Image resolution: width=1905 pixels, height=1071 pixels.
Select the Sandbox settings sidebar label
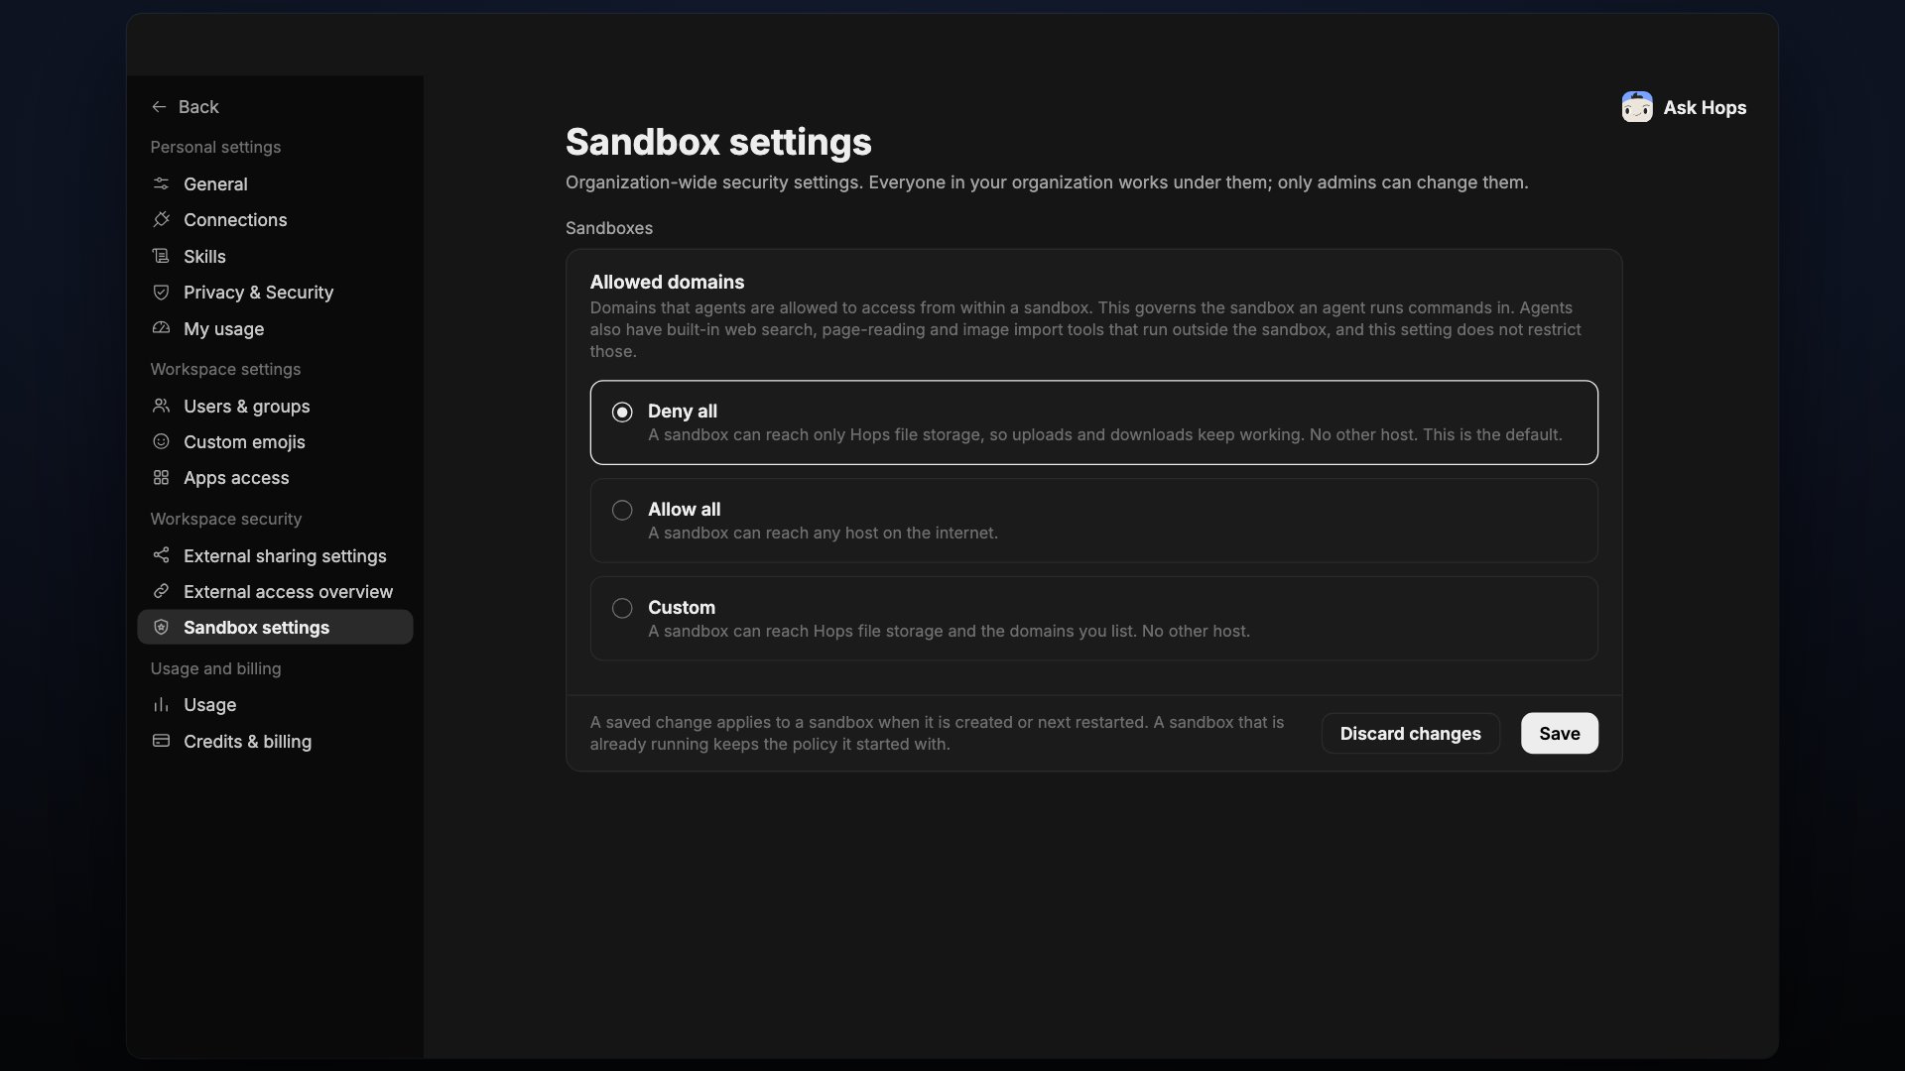256,627
